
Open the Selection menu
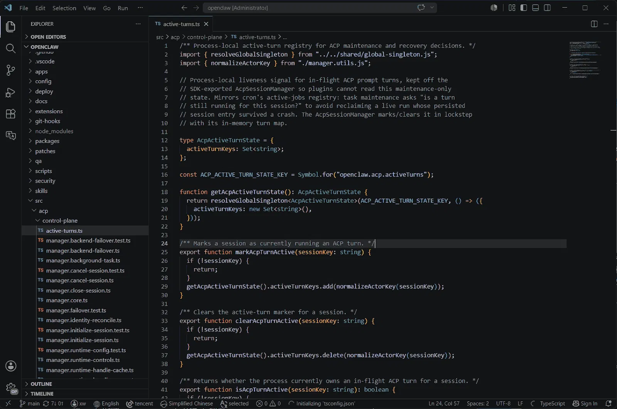[x=64, y=8]
